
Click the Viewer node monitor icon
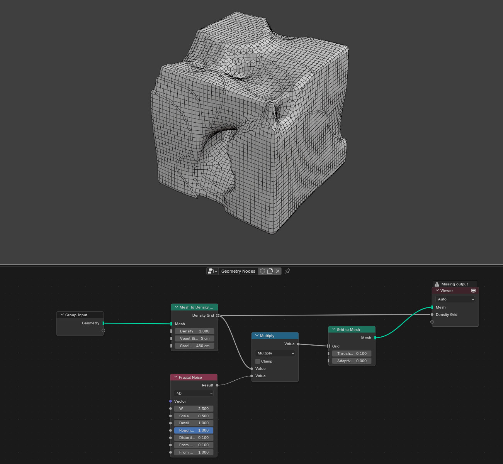[473, 291]
